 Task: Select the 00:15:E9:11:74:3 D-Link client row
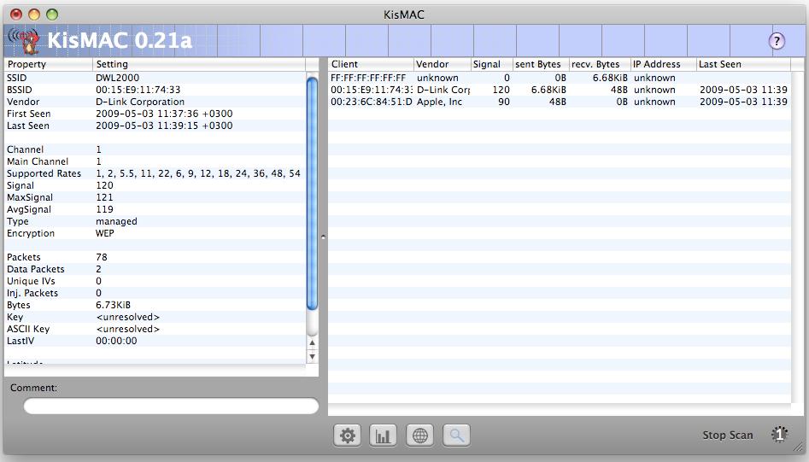pos(560,90)
